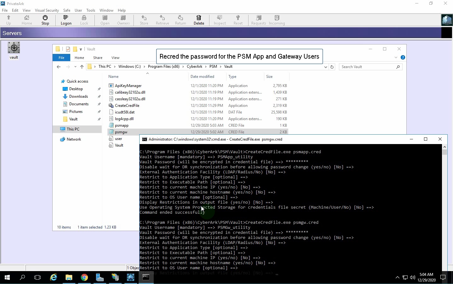Click the Owners toolbar icon
Screen dimensions: 453x284
tap(123, 20)
